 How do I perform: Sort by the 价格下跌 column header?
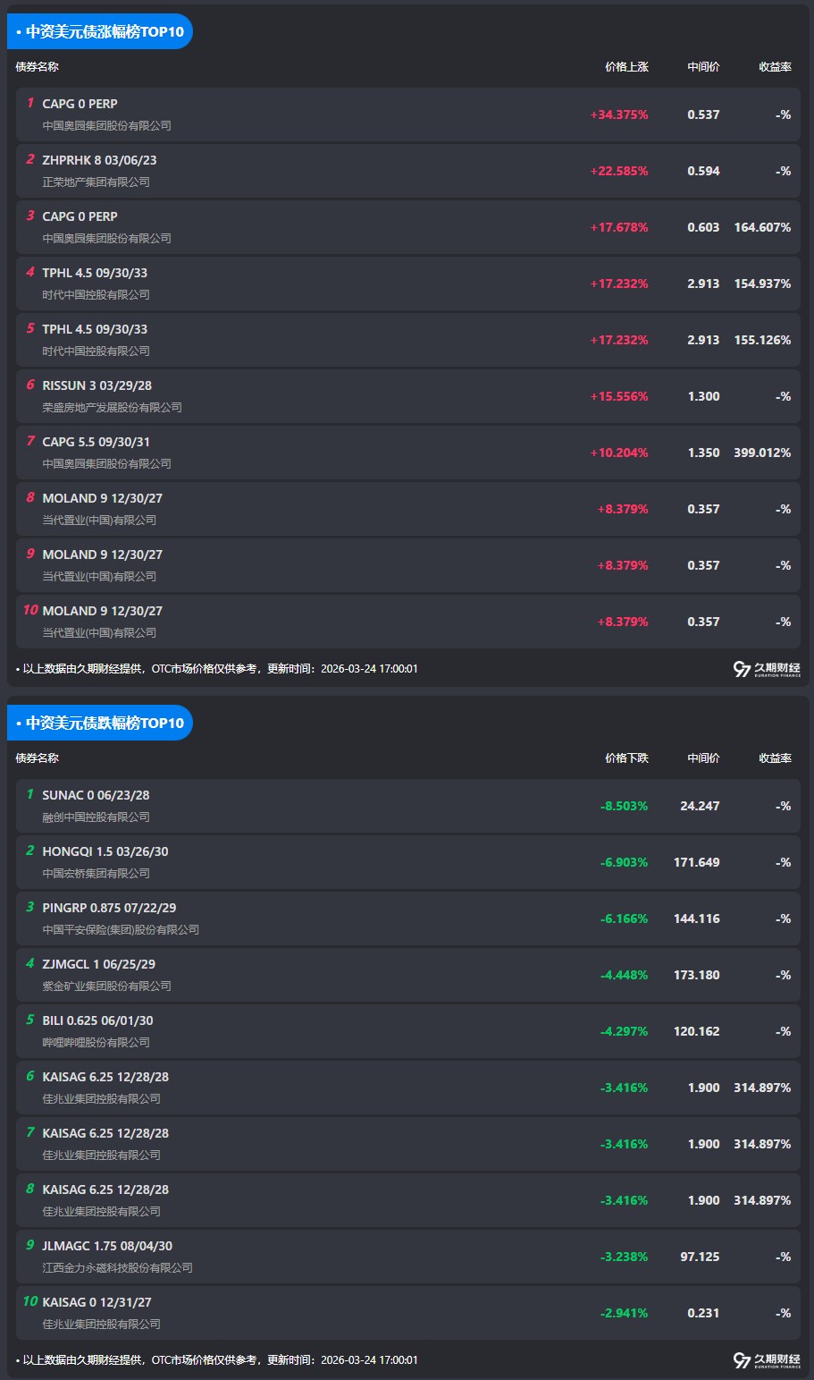[x=626, y=758]
